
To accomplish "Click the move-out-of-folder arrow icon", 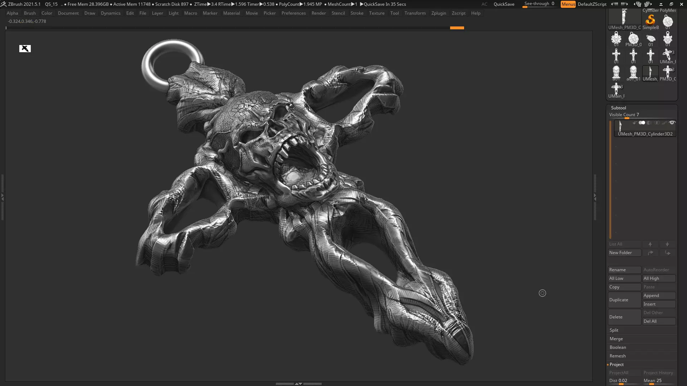I will 667,253.
